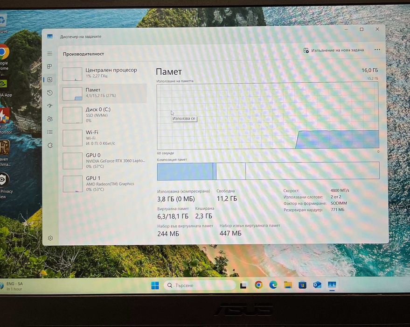Select the 'Диск 0 (C:)' performance item

point(104,114)
